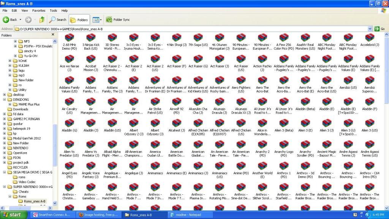
Task: Open the Help menu
Action: 65,11
